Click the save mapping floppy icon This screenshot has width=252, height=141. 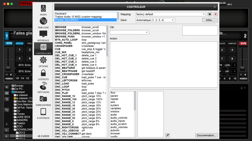coord(210,14)
